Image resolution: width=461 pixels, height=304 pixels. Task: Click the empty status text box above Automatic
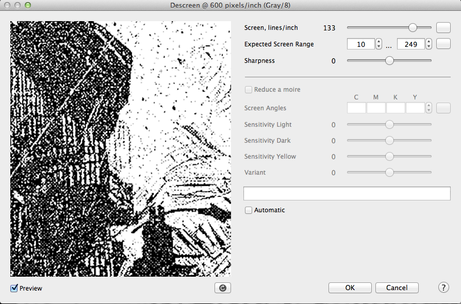[347, 193]
